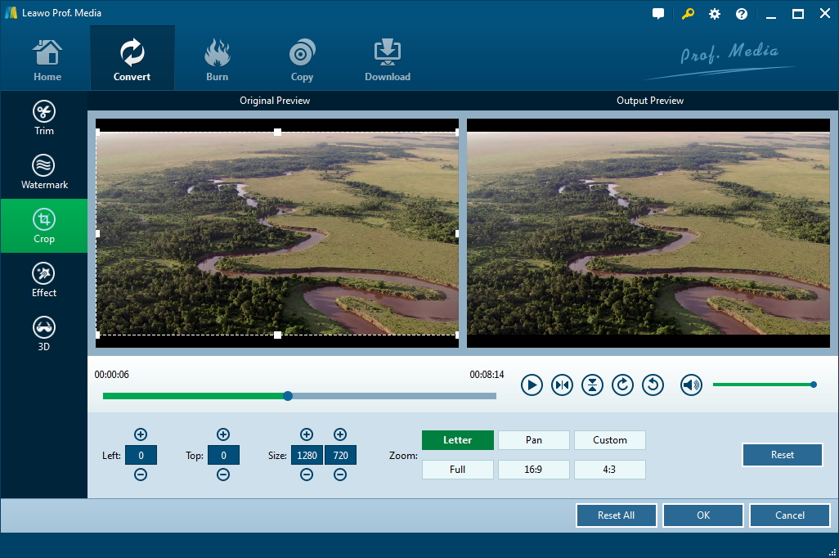Switch to the Burn module
Screen dimensions: 839x558
[x=217, y=57]
